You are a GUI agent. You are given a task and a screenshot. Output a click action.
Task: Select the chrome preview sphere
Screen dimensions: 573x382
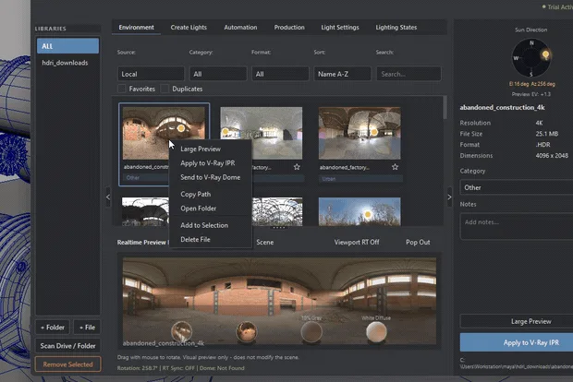(182, 331)
